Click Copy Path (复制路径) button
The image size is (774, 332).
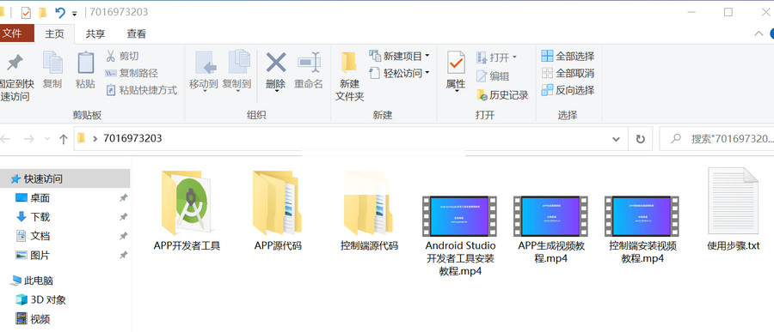pyautogui.click(x=132, y=74)
